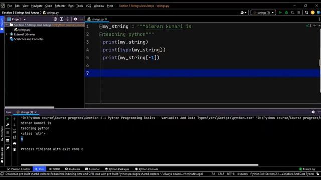Open Search Everywhere magnifier icon

pos(306,12)
